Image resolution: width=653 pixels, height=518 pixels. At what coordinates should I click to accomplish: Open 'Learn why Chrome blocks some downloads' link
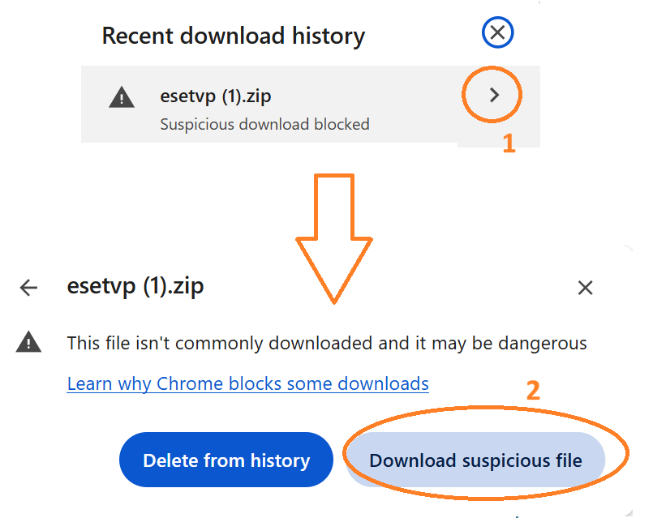[x=248, y=383]
